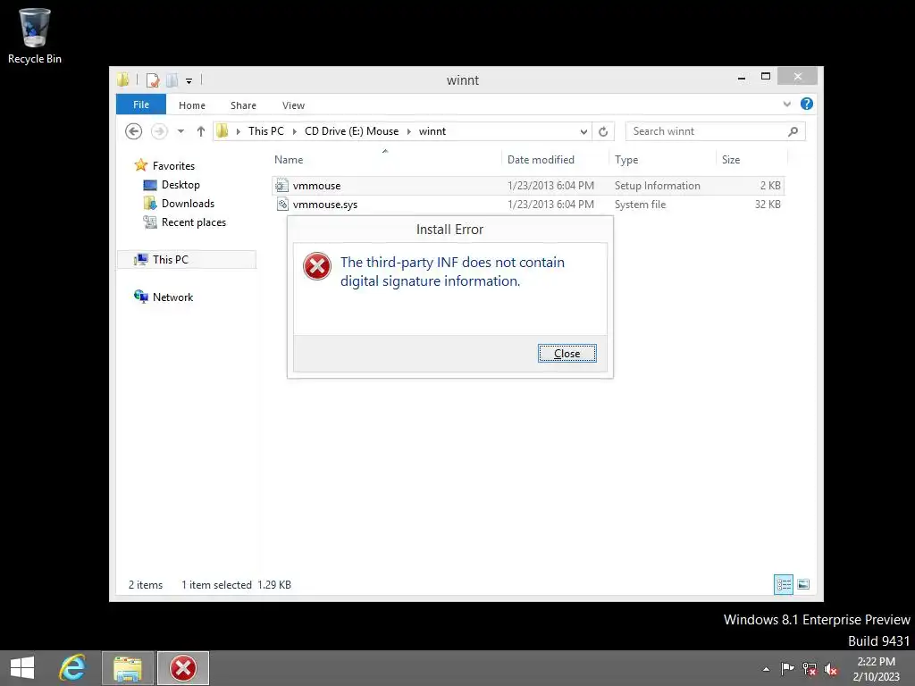Expand the ribbon with the chevron

786,104
